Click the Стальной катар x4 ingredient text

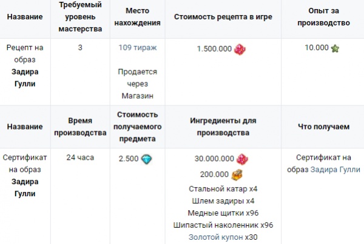(223, 189)
